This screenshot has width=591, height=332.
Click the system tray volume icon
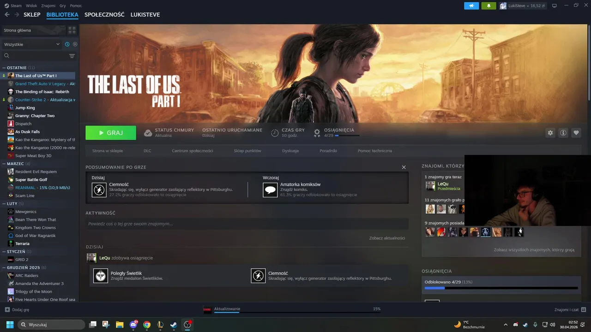553,325
